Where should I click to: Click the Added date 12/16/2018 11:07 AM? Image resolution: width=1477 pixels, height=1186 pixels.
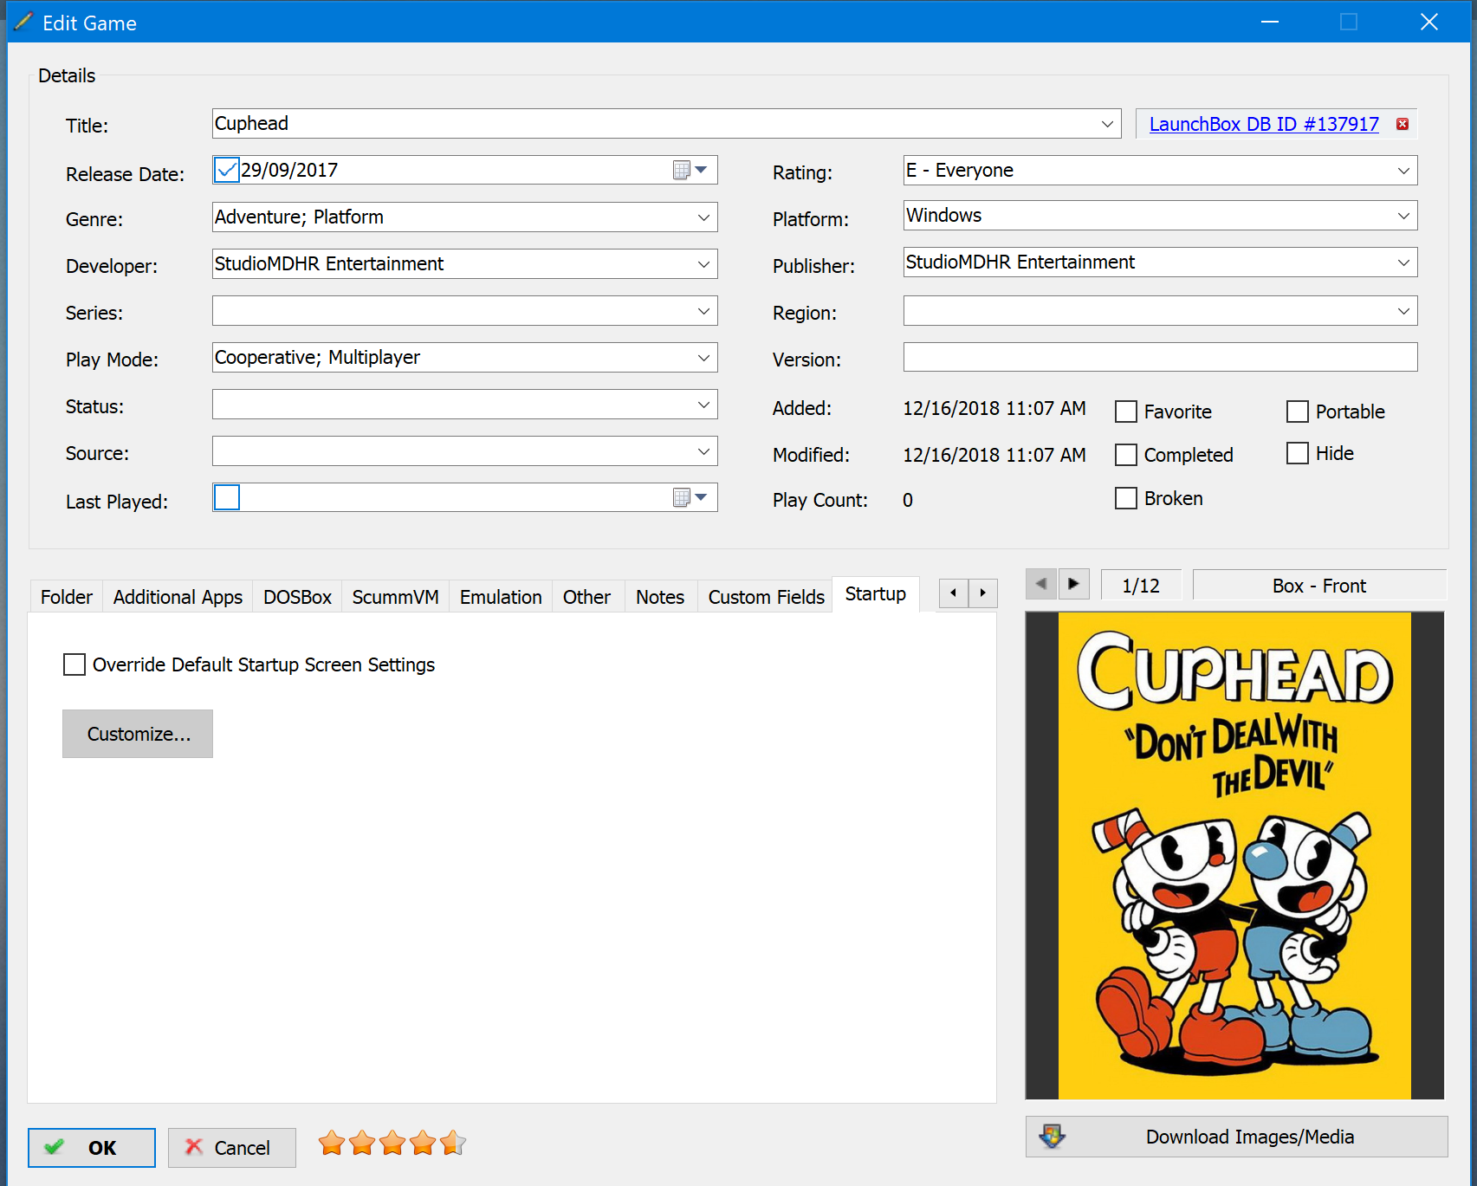[994, 408]
